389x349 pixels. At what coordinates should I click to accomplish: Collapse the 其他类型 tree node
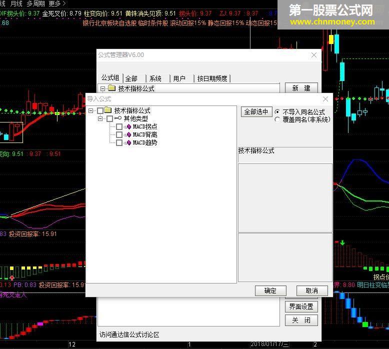pos(100,118)
